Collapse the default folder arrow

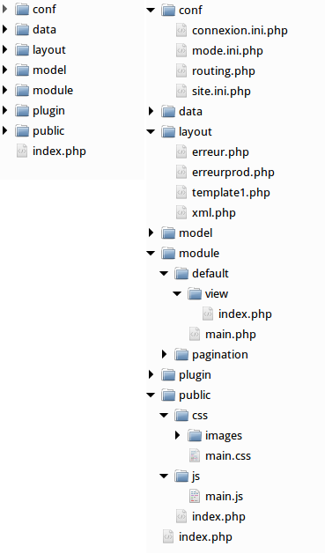click(x=164, y=273)
